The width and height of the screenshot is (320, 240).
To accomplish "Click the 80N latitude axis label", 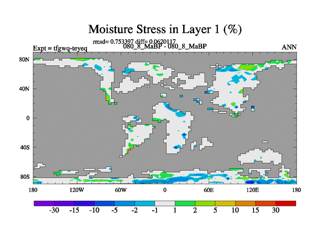I will (25, 60).
